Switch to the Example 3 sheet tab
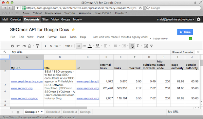Image resolution: width=203 pixels, height=119 pixels. (70, 112)
